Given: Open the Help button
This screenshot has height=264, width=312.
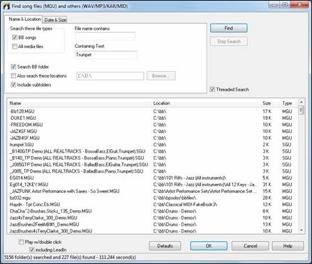Looking at the screenshot, I should coord(288,246).
